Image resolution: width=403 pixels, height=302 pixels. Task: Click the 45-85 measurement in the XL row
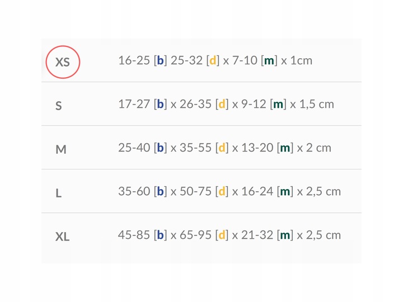click(134, 235)
